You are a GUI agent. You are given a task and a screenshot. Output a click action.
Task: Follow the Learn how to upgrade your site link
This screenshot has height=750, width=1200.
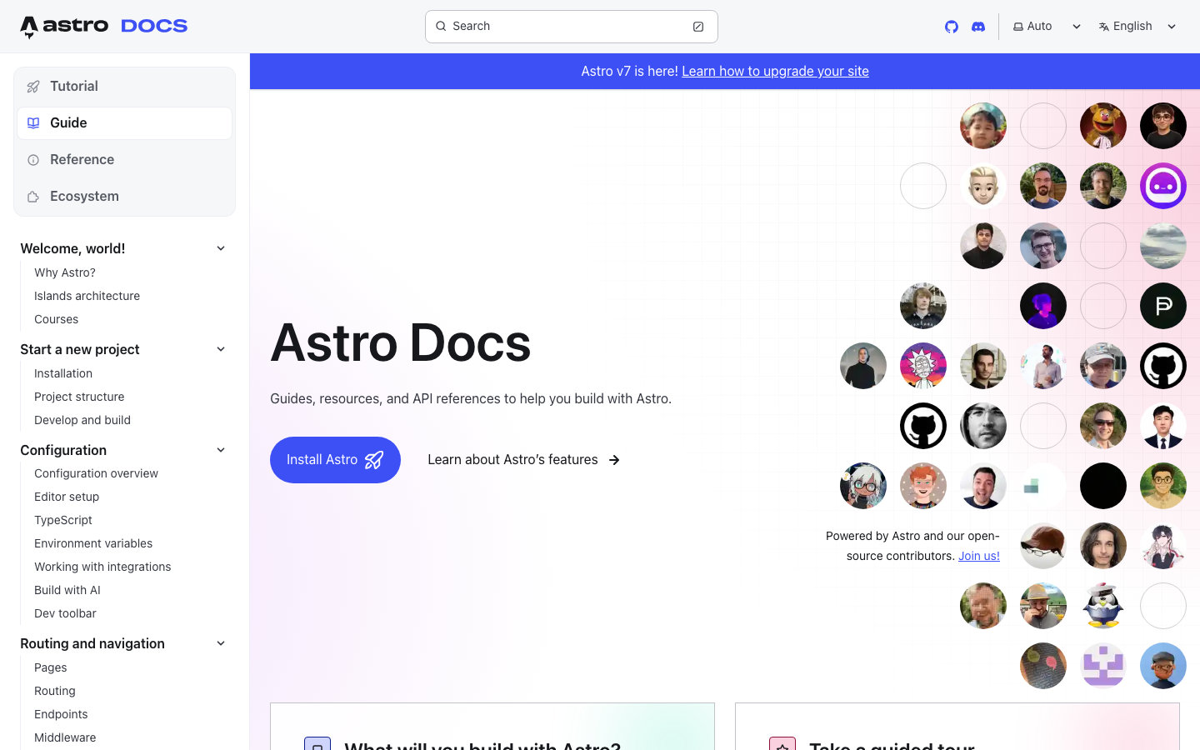(775, 72)
